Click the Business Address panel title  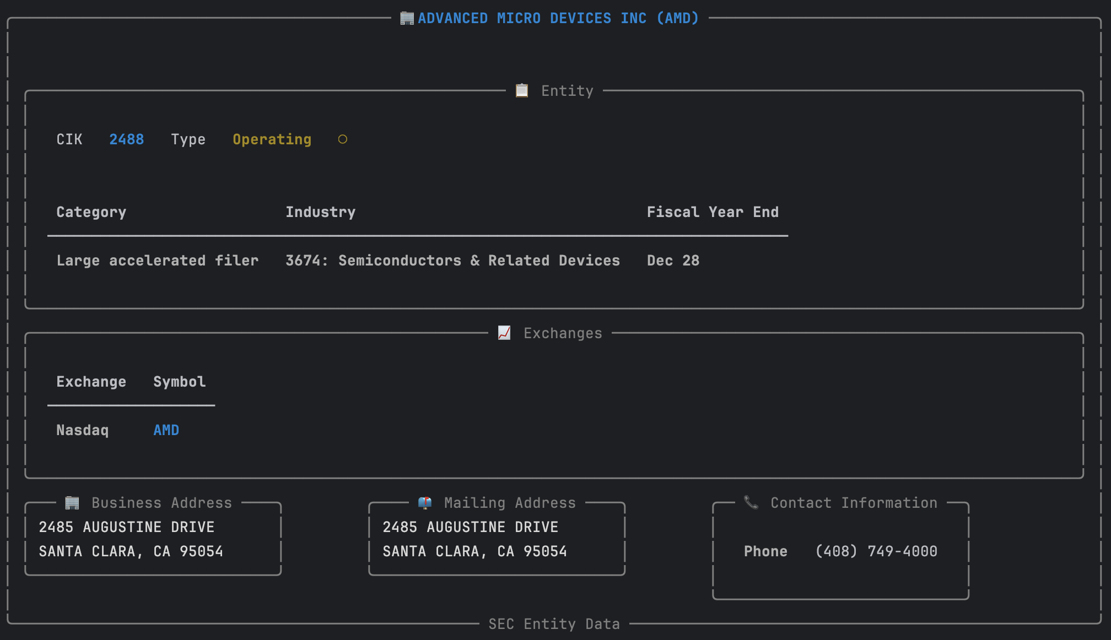click(x=161, y=503)
